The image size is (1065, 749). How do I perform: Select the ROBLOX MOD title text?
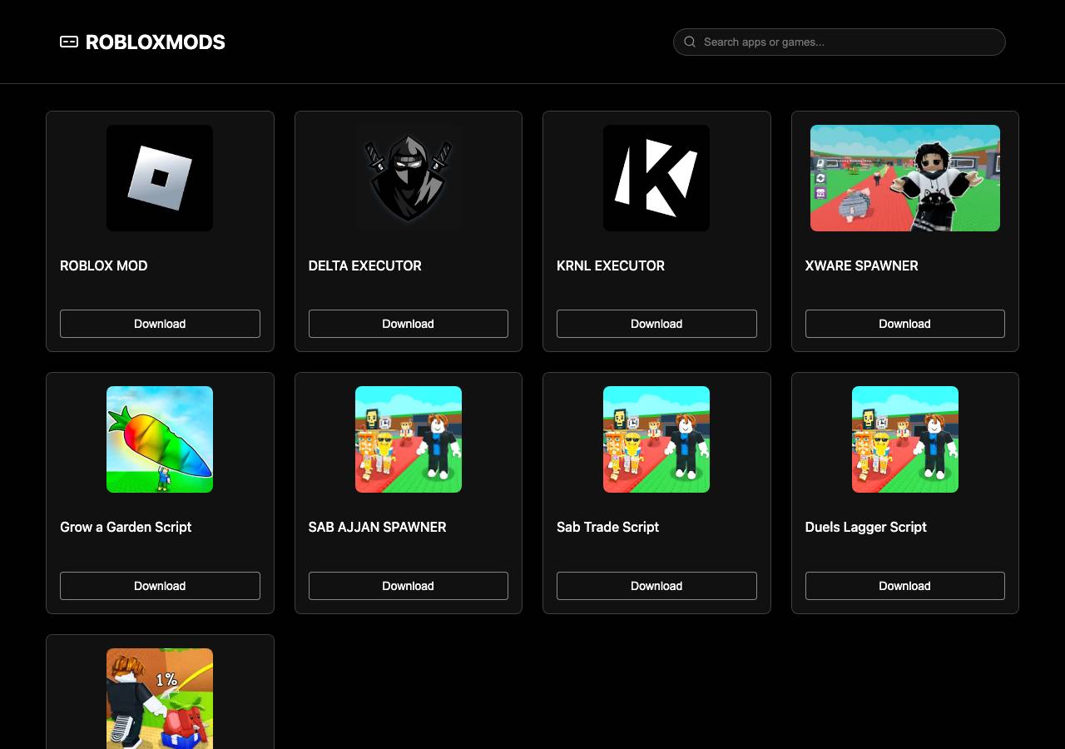coord(103,265)
